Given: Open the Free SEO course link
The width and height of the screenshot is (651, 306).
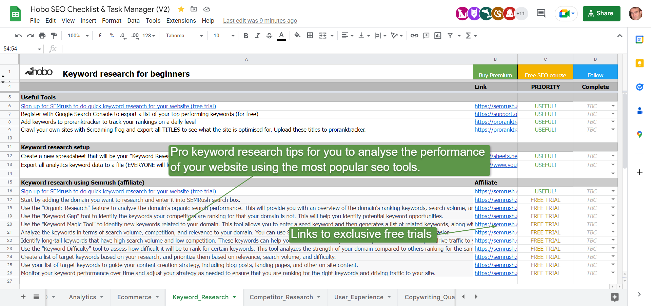Looking at the screenshot, I should click(x=545, y=75).
